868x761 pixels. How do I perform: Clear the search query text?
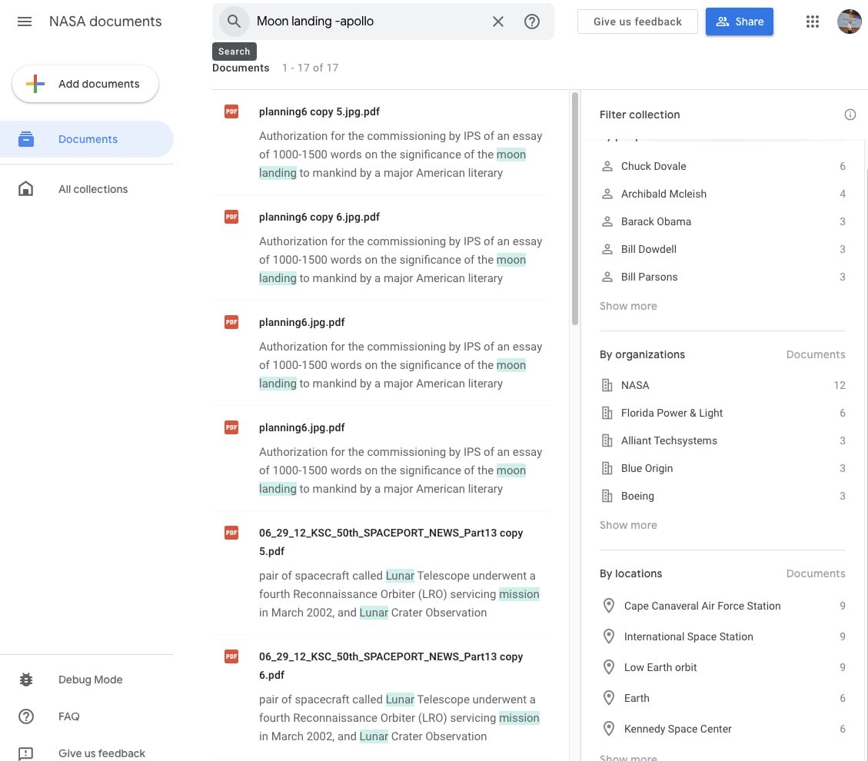point(498,22)
